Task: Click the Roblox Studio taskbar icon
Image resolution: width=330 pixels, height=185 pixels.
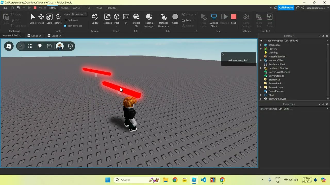Action: (x=194, y=180)
